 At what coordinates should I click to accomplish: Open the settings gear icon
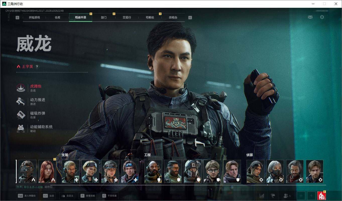[x=322, y=17]
